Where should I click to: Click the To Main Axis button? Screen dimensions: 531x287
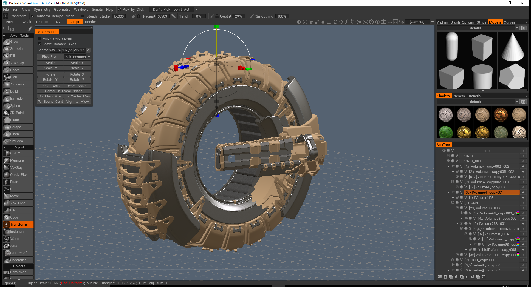[50, 96]
